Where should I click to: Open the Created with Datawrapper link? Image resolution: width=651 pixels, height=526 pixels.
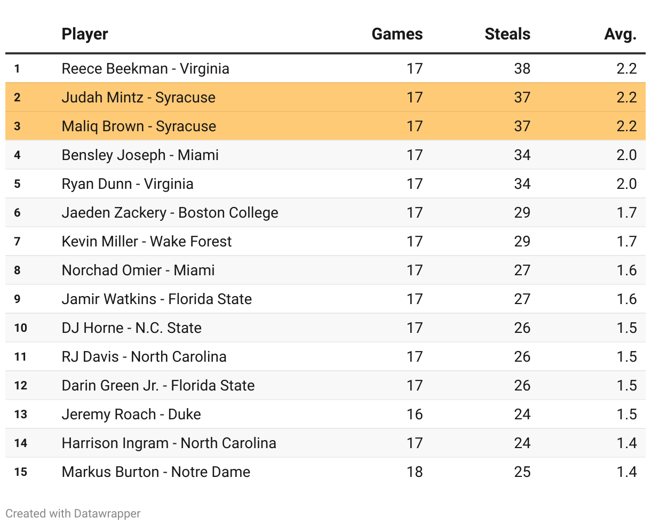point(73,513)
